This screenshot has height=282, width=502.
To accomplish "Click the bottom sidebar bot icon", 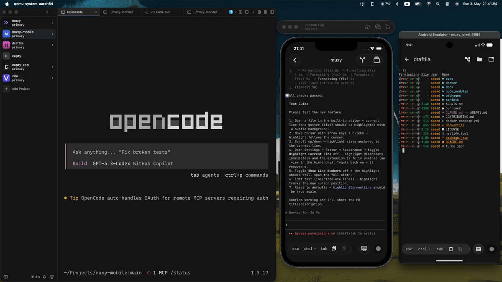I will [51, 277].
